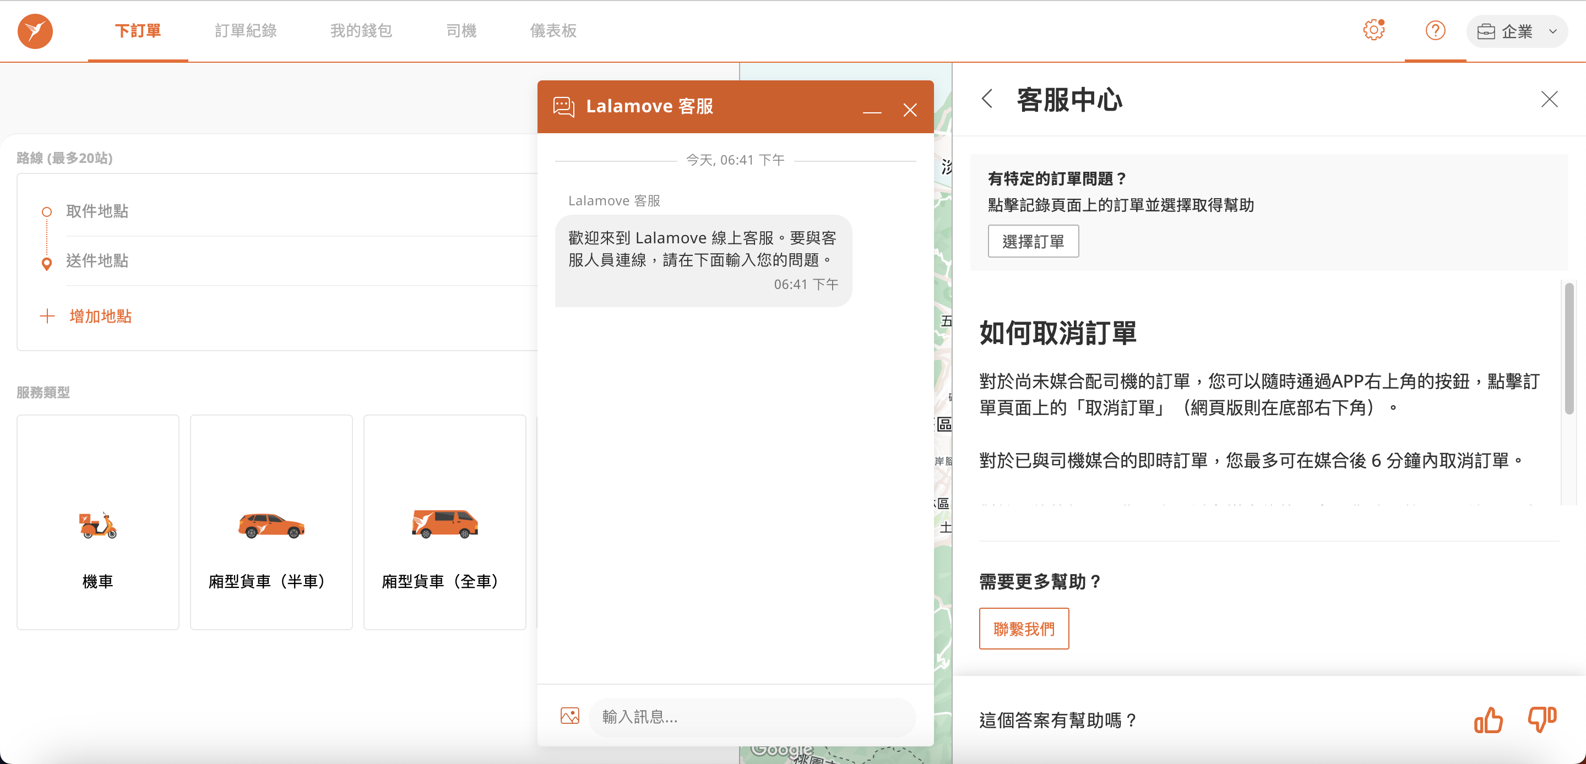The height and width of the screenshot is (764, 1586).
Task: Click the chat bubble icon in Lalamove 客服 header
Action: (563, 106)
